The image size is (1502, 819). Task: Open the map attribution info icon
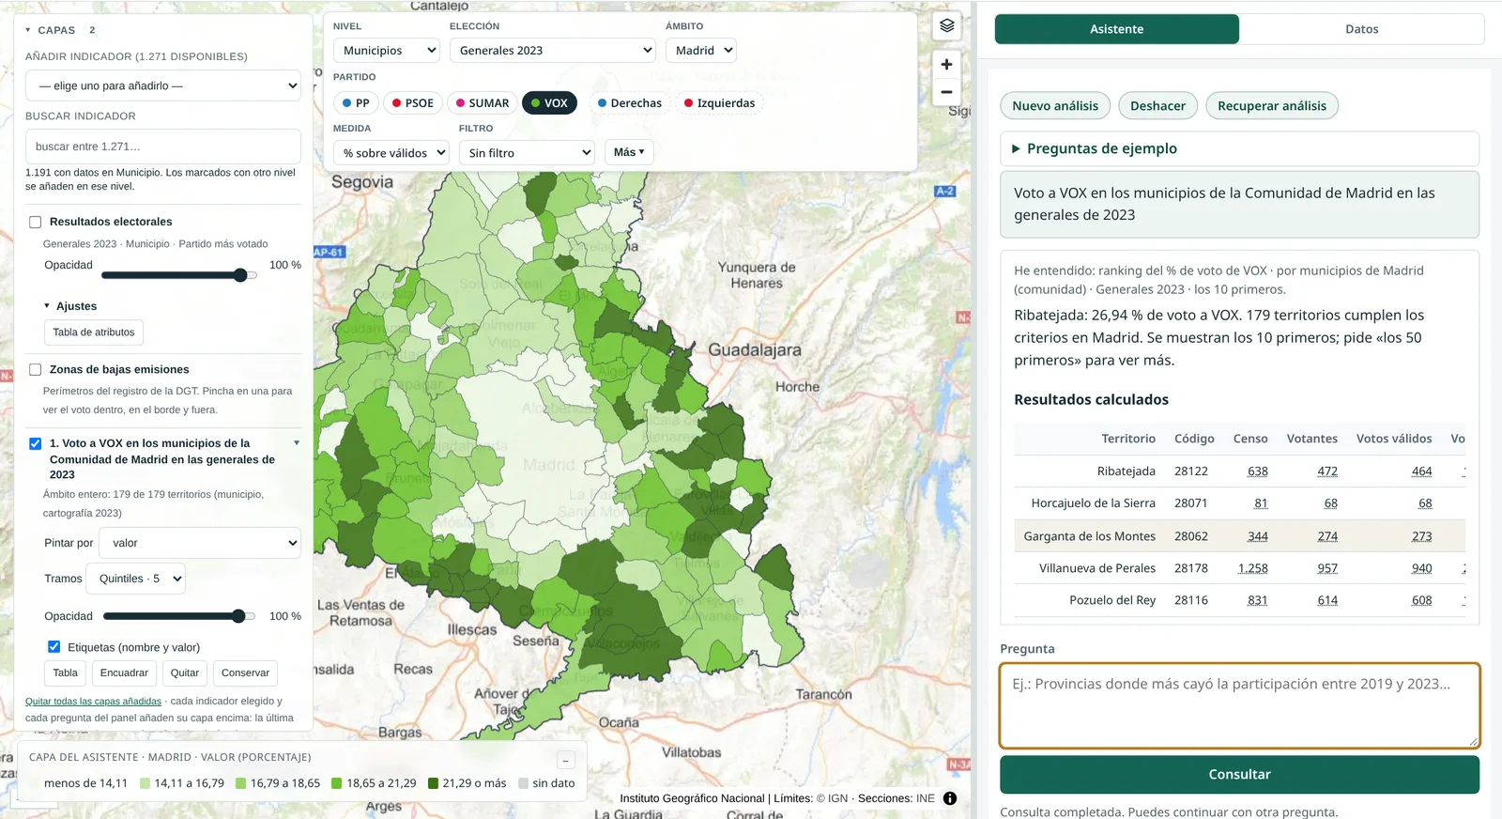tap(950, 798)
